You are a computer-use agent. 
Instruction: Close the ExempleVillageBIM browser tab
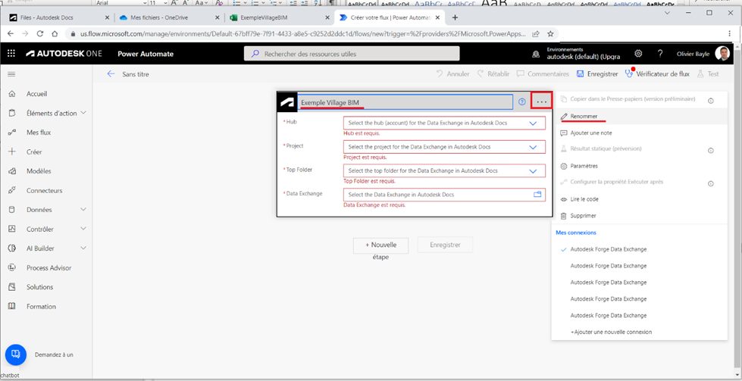(x=327, y=17)
